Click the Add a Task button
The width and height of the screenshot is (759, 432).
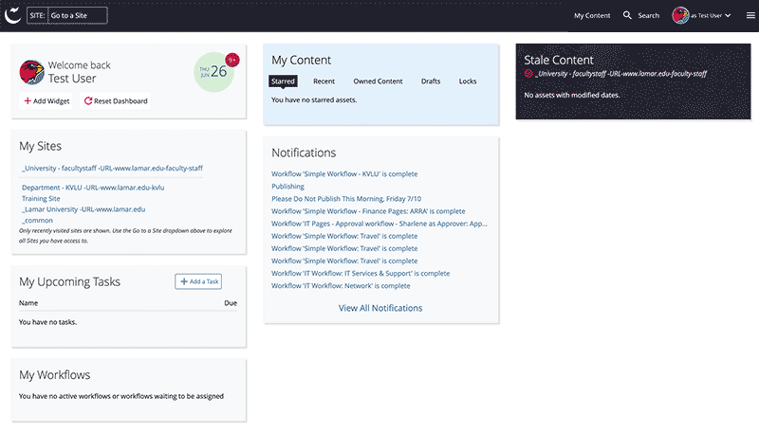198,281
